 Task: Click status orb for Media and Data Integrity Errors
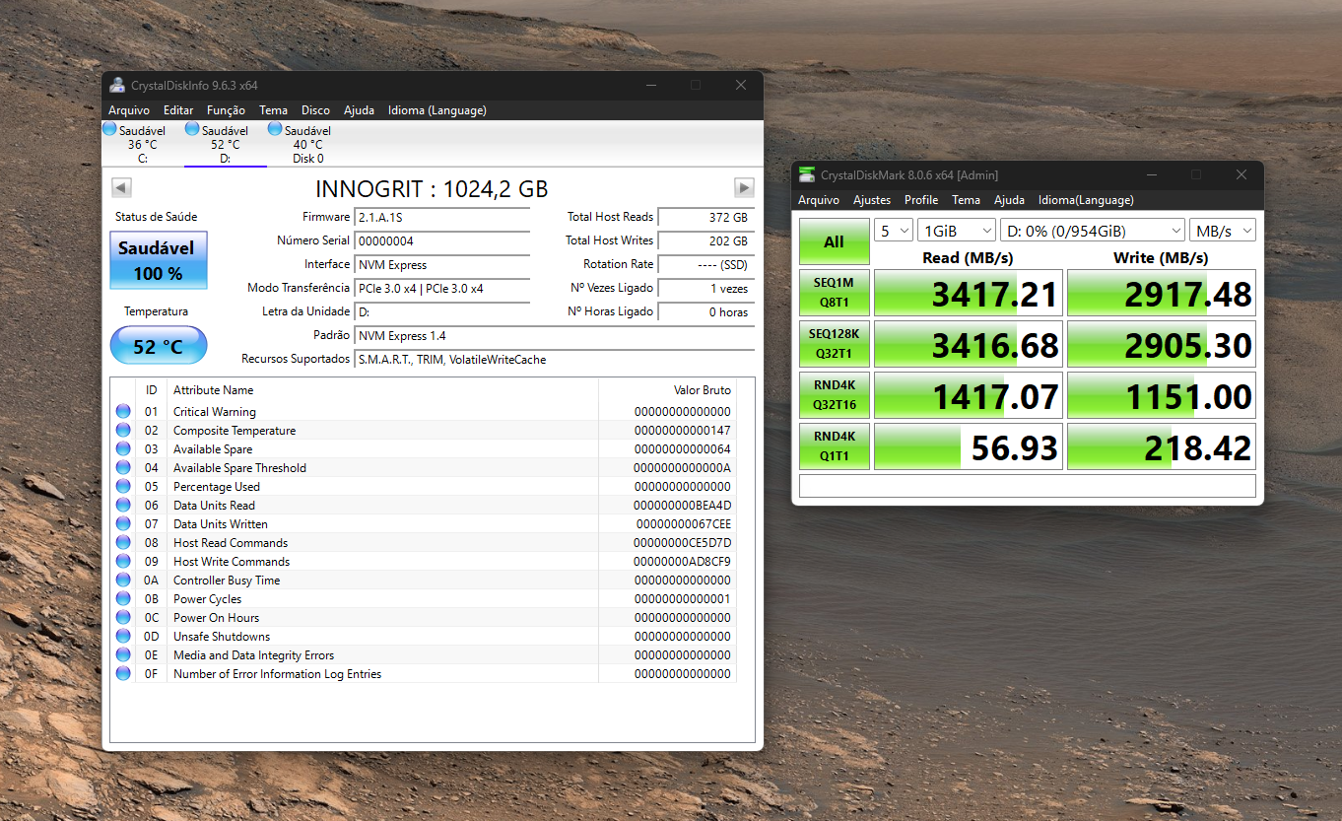[x=123, y=654]
